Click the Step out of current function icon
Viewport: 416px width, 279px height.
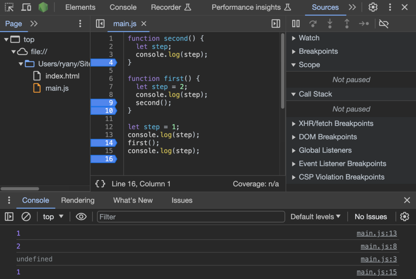tap(347, 24)
